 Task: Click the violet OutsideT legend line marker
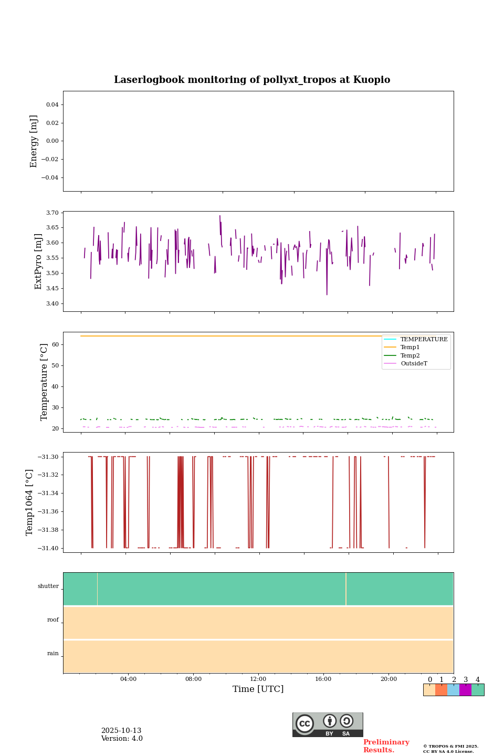click(390, 364)
